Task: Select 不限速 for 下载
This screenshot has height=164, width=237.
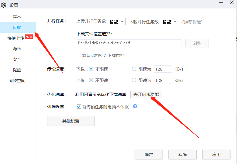Action: (x=91, y=69)
